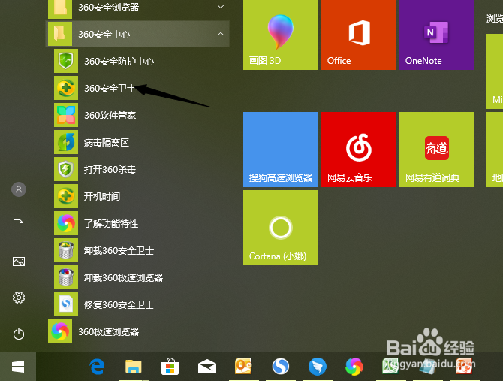Image resolution: width=503 pixels, height=381 pixels.
Task: Launch the OneNote tile
Action: 437,35
